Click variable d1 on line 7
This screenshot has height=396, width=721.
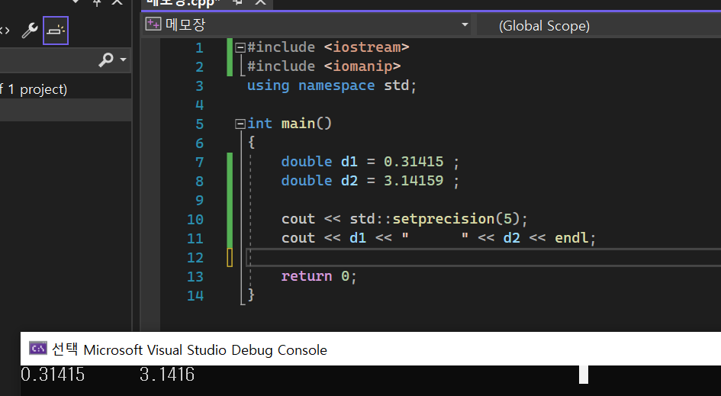349,162
